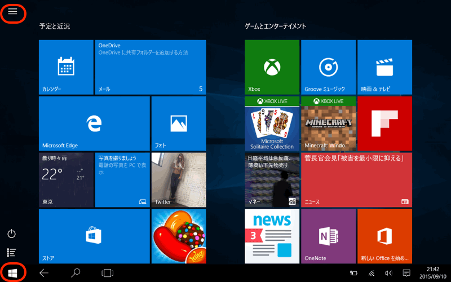451x282 pixels.
Task: Launch Microsoft Edge tile
Action: click(94, 123)
